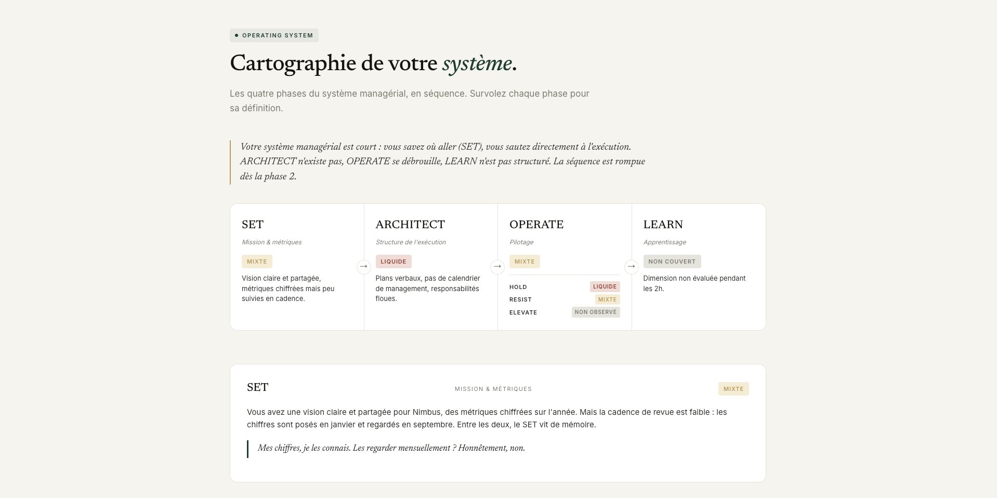This screenshot has width=997, height=498.
Task: Click the HOLD sub-dimension label
Action: (518, 287)
